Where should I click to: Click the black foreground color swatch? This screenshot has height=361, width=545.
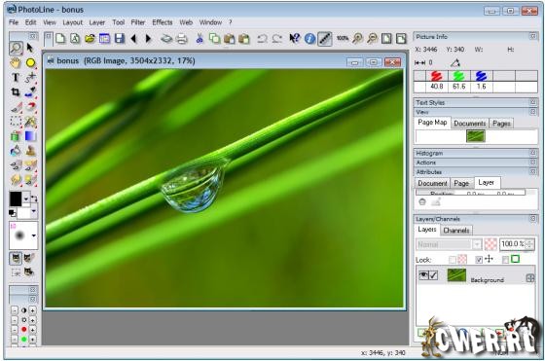[x=16, y=199]
